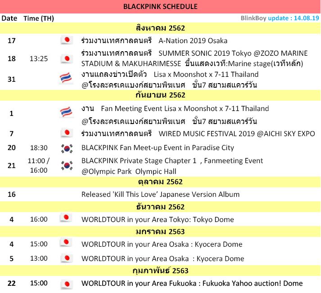The image size is (321, 293).
Task: Click BLACKPINK Private Stage Chapter 1 line
Action: (x=172, y=161)
